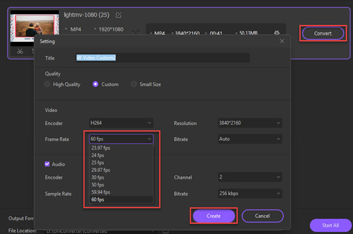Click the Create button
The height and width of the screenshot is (234, 353).
tap(213, 216)
